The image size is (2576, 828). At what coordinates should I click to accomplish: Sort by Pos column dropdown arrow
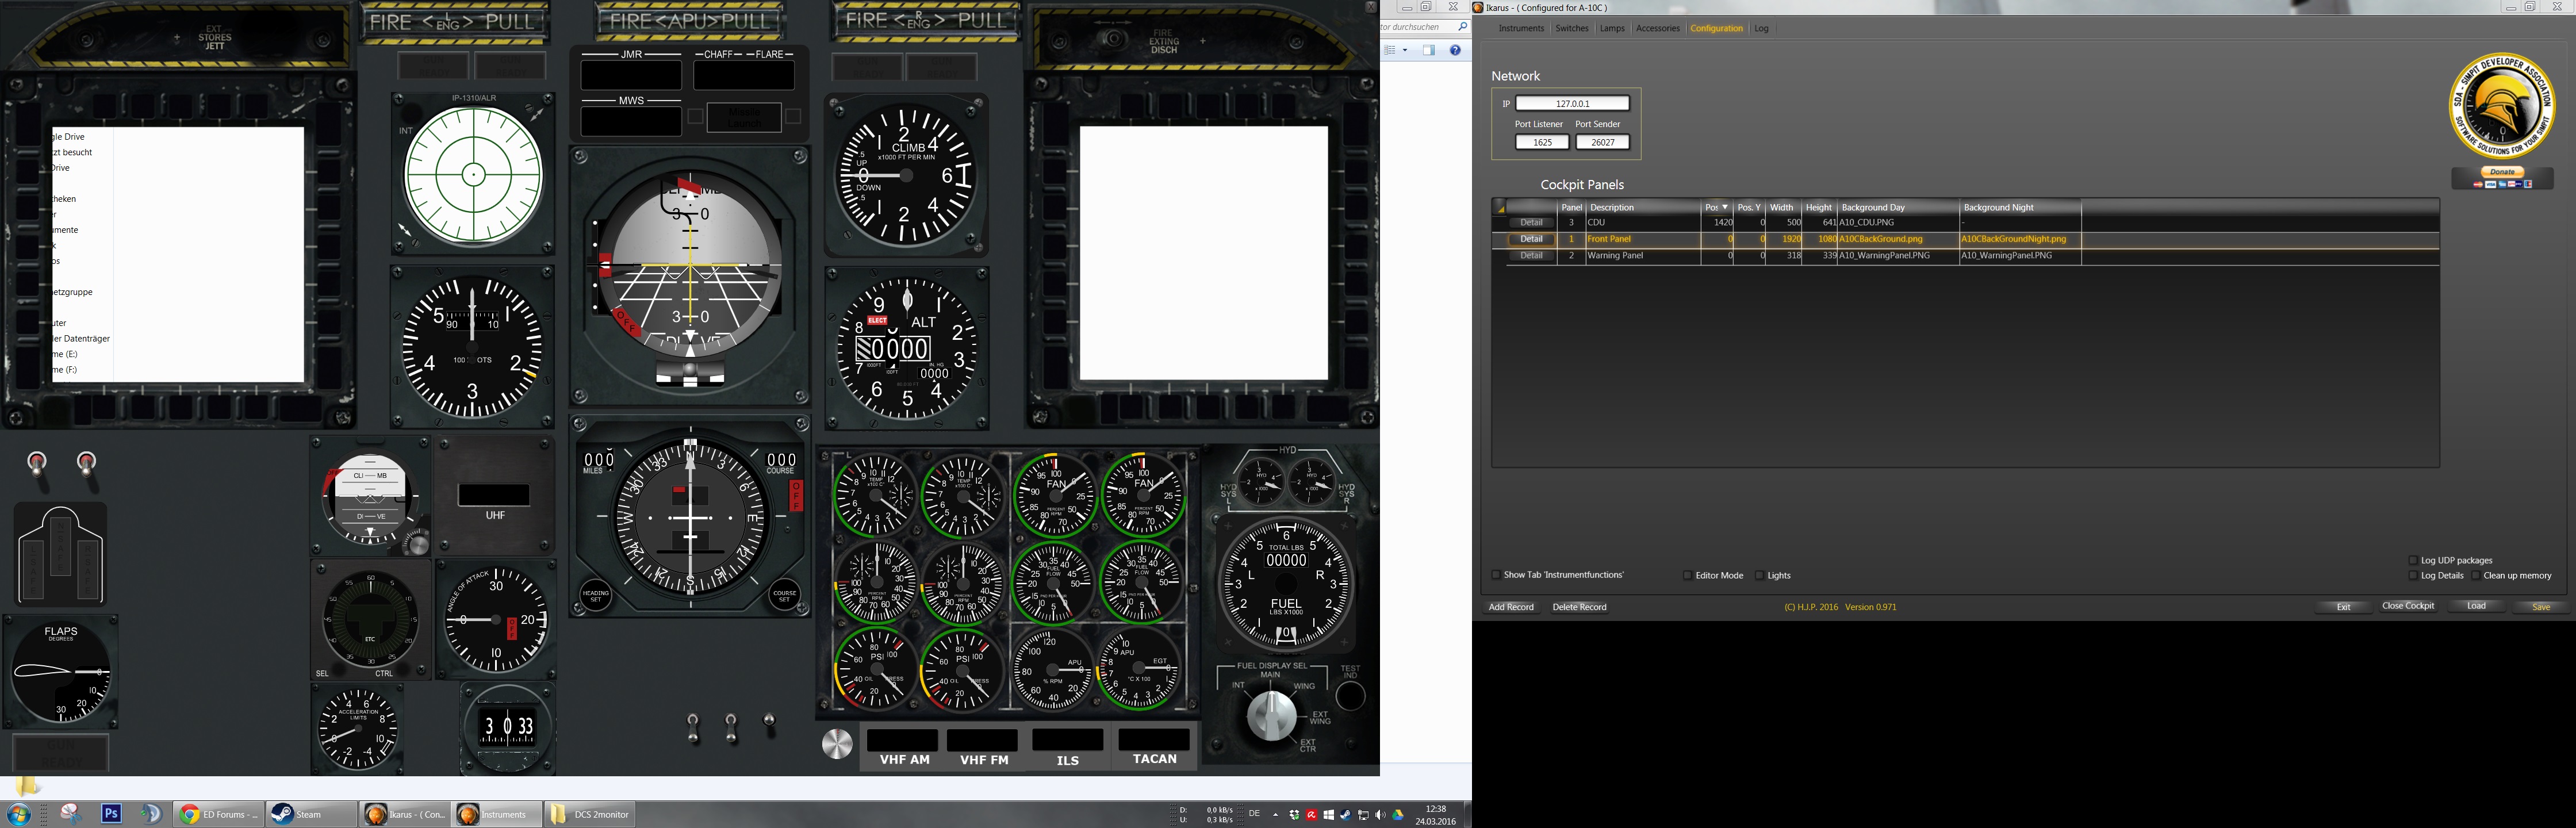(1725, 207)
